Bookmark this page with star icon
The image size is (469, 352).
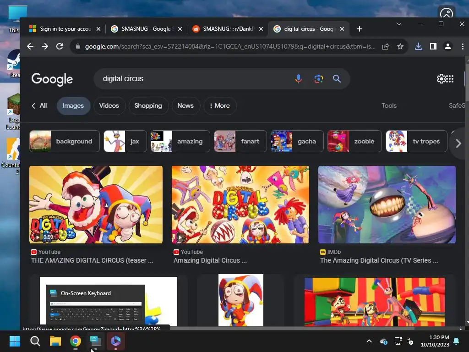pyautogui.click(x=400, y=46)
